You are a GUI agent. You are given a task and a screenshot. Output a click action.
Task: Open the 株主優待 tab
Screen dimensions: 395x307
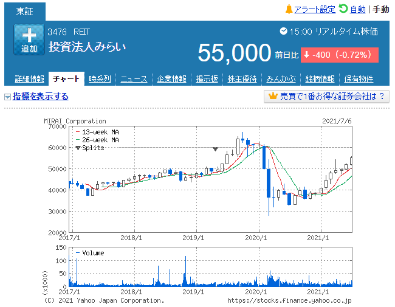click(242, 79)
